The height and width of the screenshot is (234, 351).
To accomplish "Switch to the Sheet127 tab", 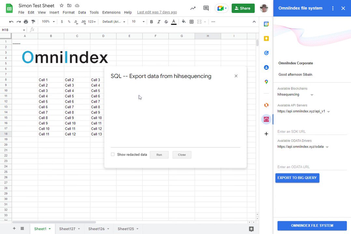I will click(x=67, y=228).
